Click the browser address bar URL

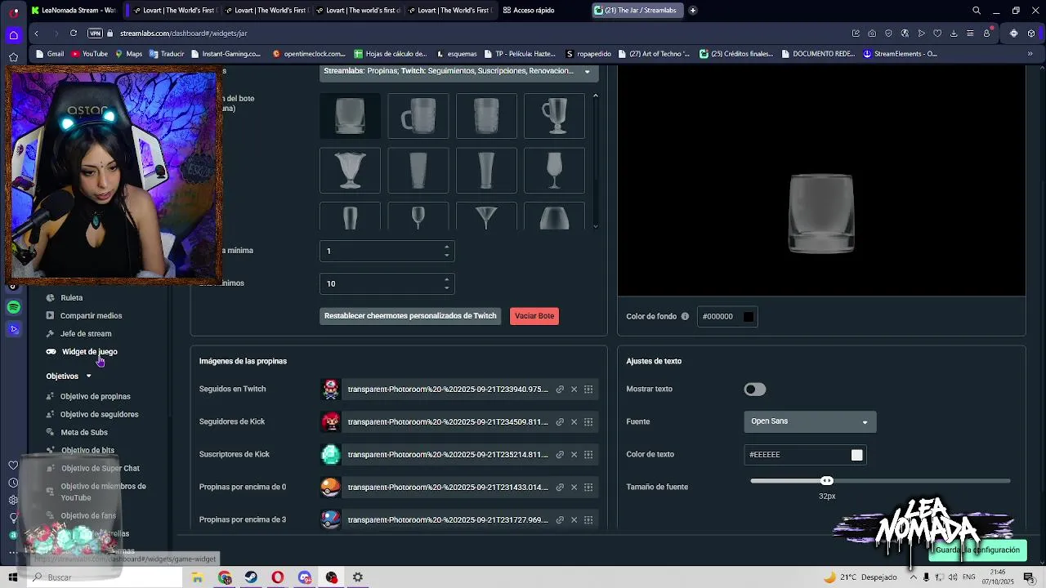(184, 33)
